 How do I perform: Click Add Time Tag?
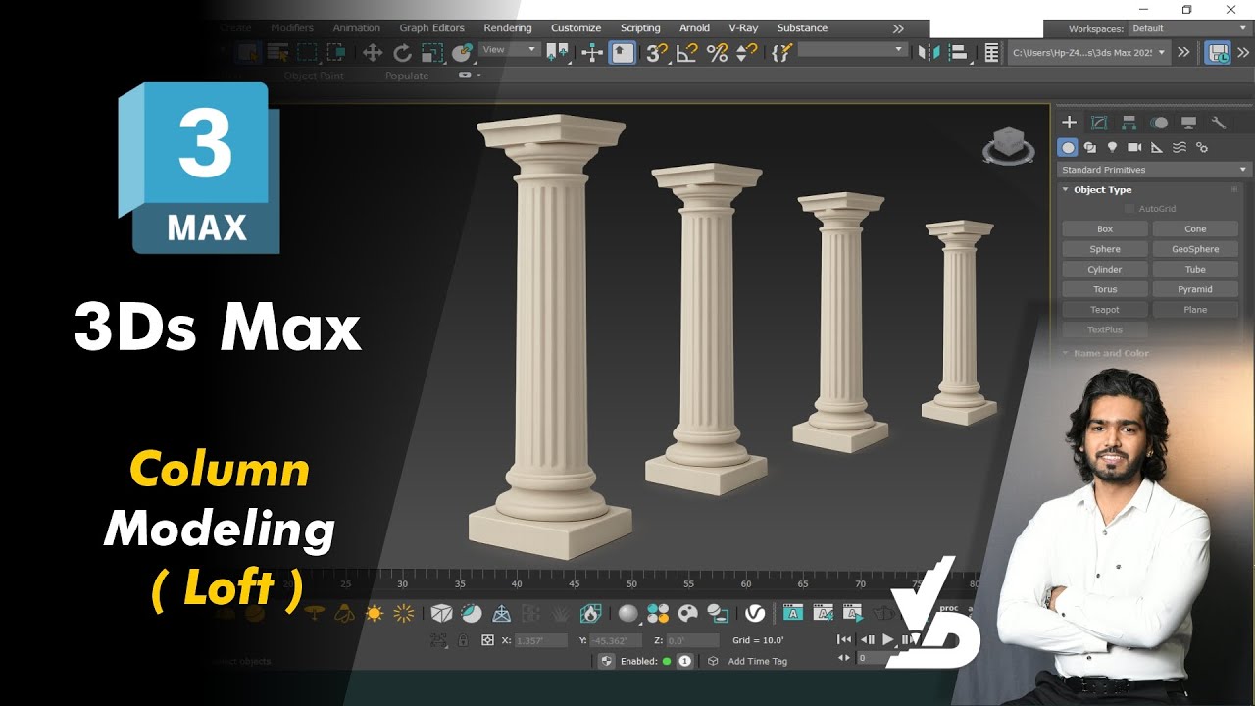tap(757, 661)
